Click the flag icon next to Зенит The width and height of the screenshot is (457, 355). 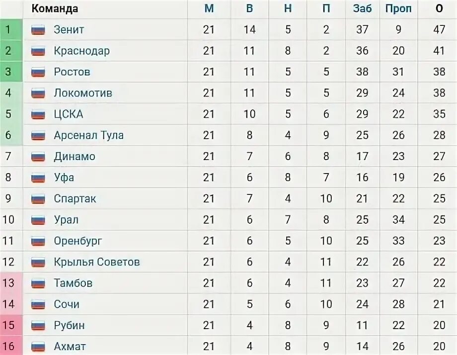[x=38, y=30]
